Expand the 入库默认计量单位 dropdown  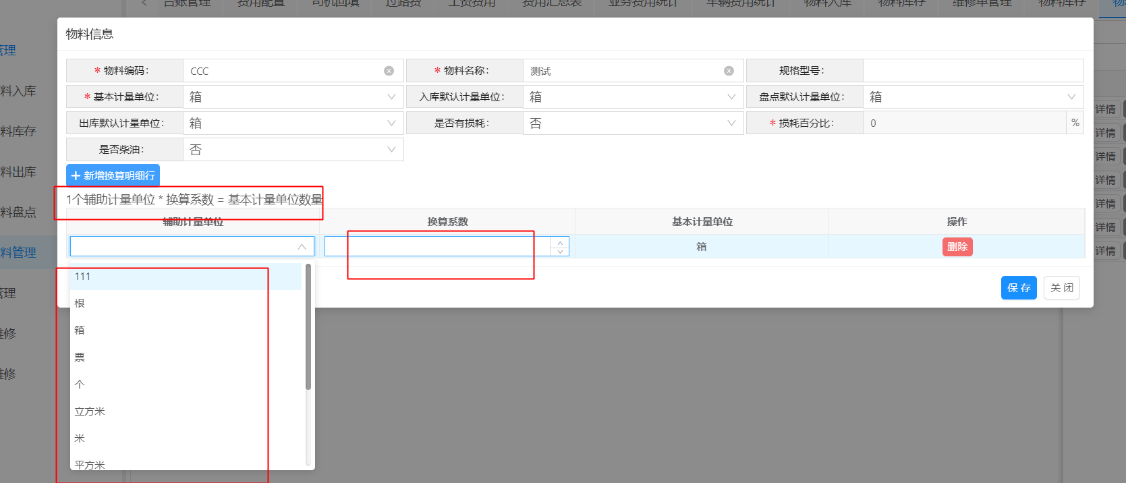pyautogui.click(x=633, y=97)
